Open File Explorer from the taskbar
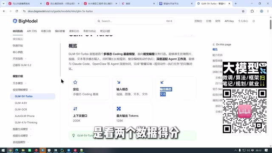Image resolution: width=272 pixels, height=153 pixels. (23, 150)
